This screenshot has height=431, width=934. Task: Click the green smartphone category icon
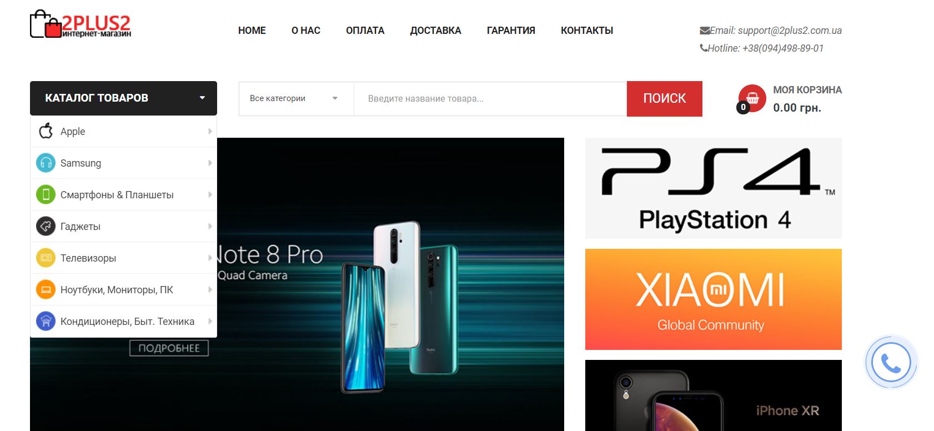click(46, 194)
